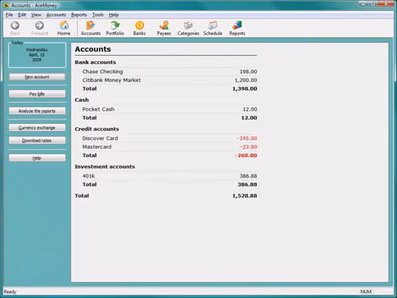Open the Reports toolbar icon
The height and width of the screenshot is (298, 397).
click(237, 28)
